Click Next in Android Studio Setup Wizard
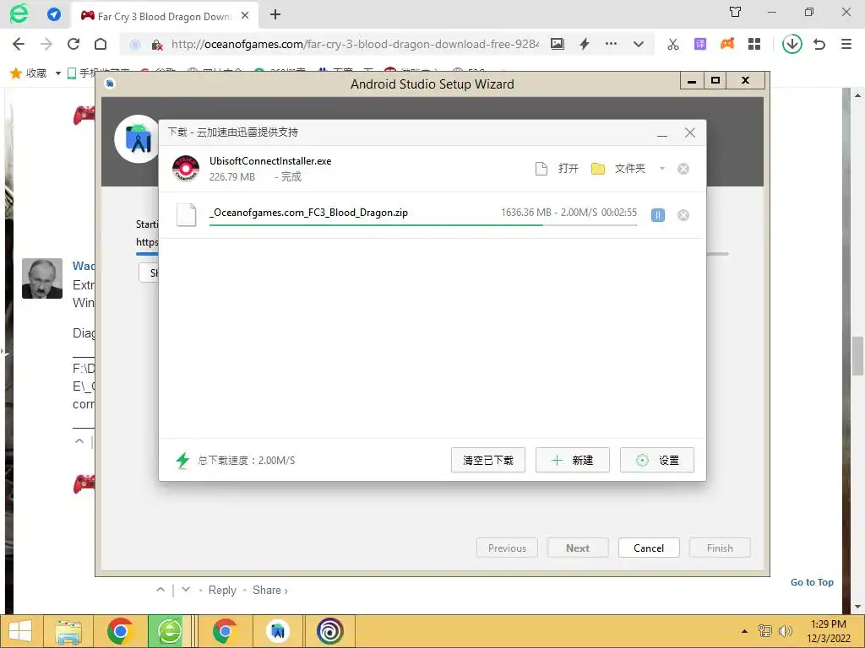Screen dimensions: 865x648 pyautogui.click(x=578, y=548)
